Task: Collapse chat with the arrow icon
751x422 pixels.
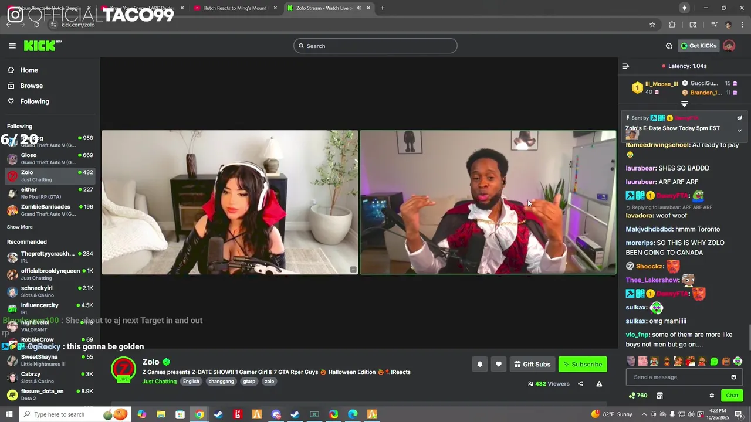Action: tap(625, 66)
